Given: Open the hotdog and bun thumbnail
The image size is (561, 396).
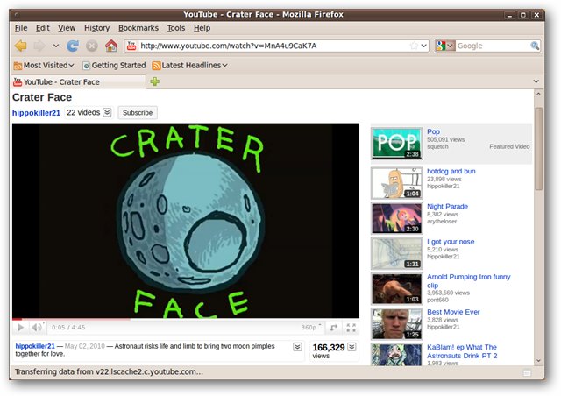Looking at the screenshot, I should (x=396, y=183).
